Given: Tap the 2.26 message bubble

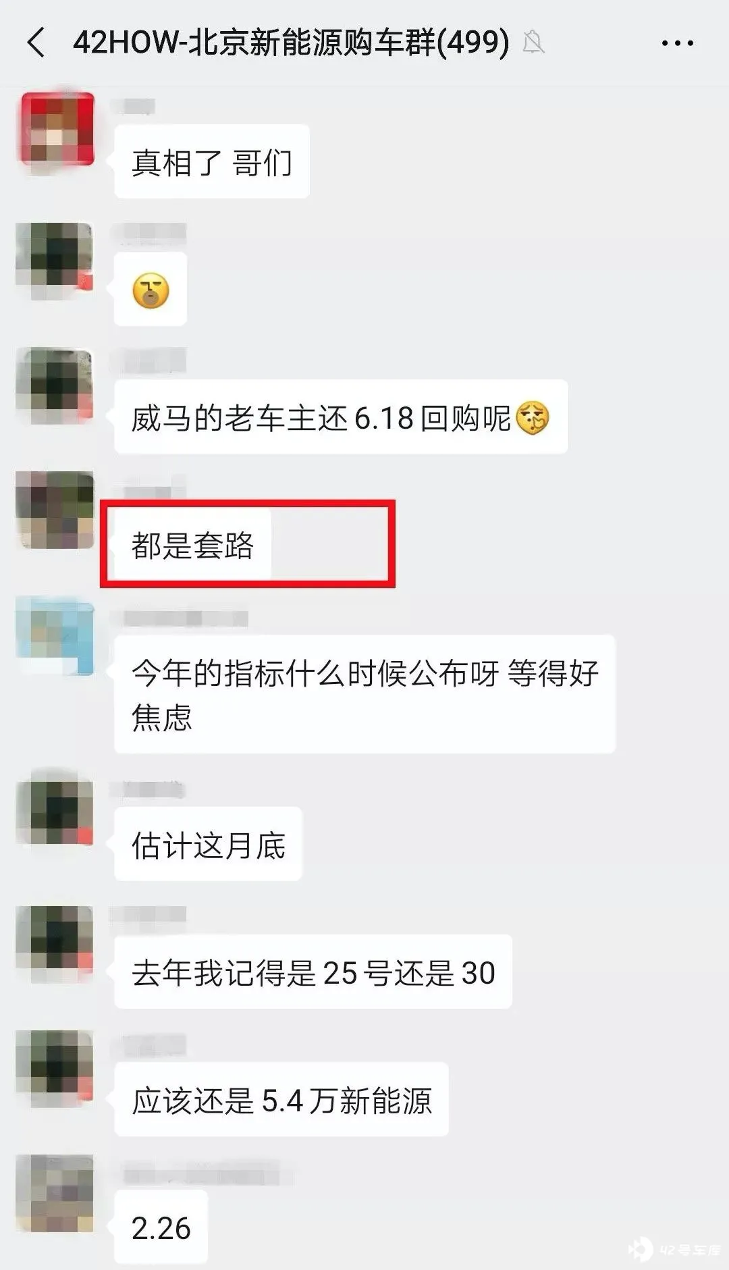Looking at the screenshot, I should [161, 1227].
